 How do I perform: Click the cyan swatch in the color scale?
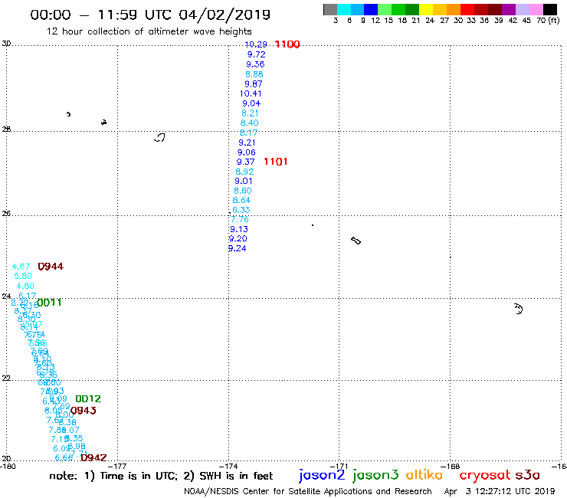point(344,9)
